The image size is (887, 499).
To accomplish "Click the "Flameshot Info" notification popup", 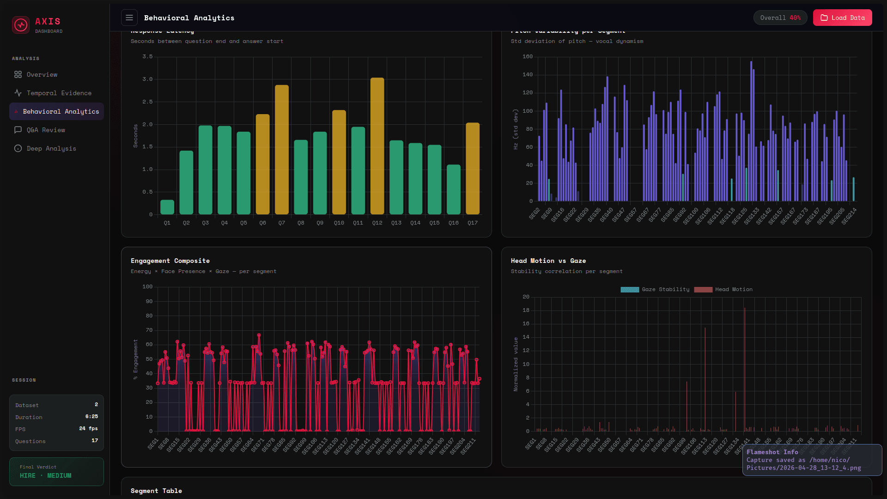I will tap(812, 460).
